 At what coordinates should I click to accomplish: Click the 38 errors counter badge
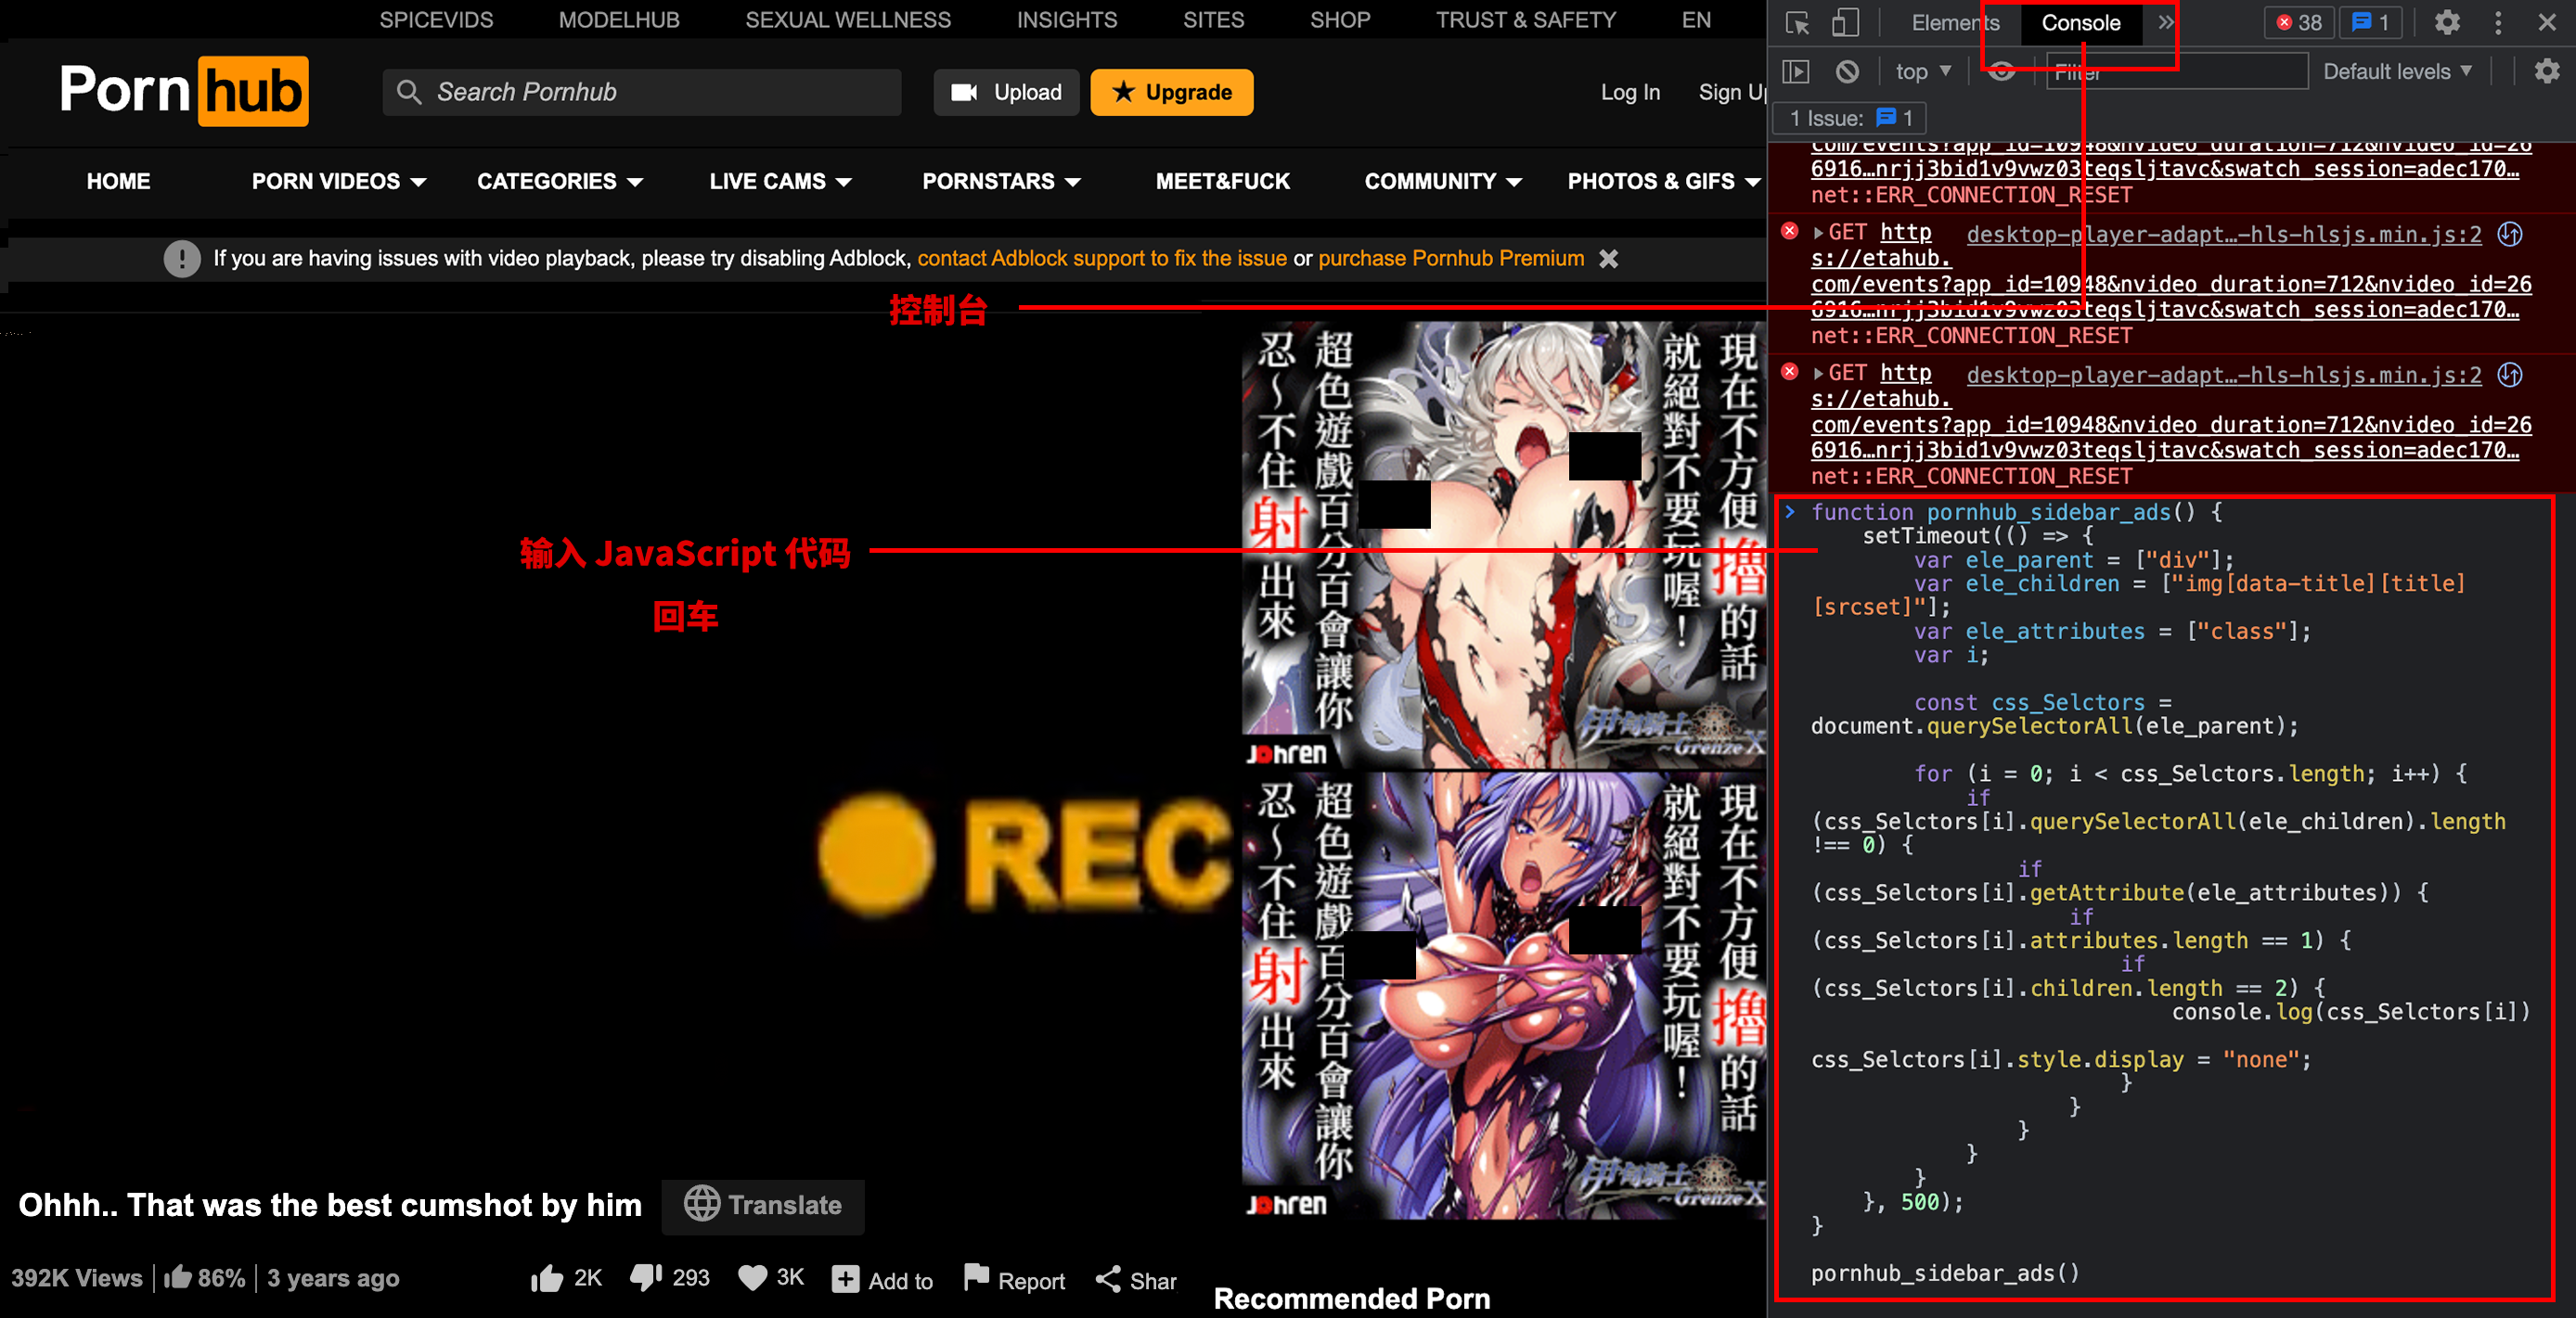(x=2299, y=23)
